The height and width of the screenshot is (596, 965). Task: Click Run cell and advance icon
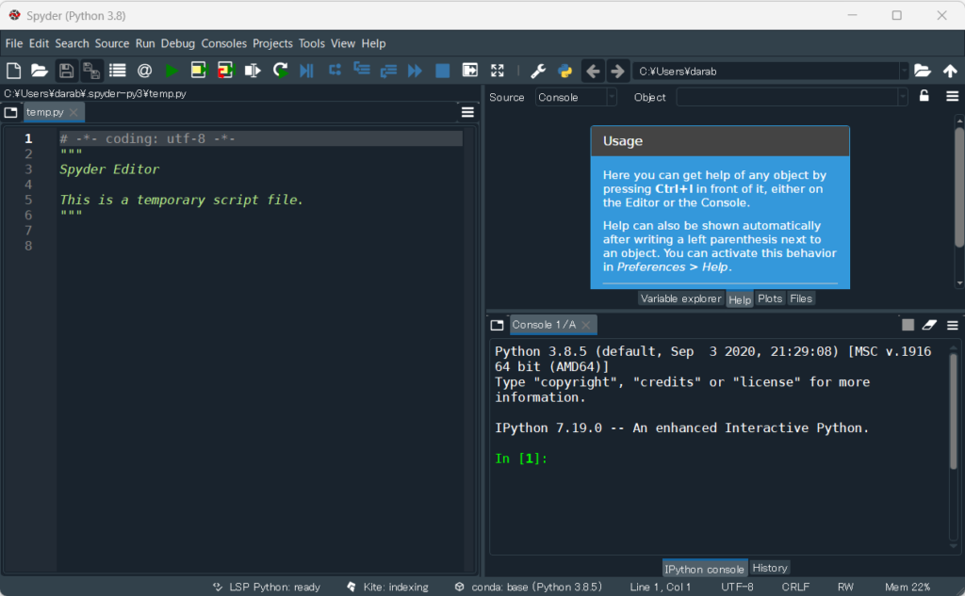tap(226, 71)
